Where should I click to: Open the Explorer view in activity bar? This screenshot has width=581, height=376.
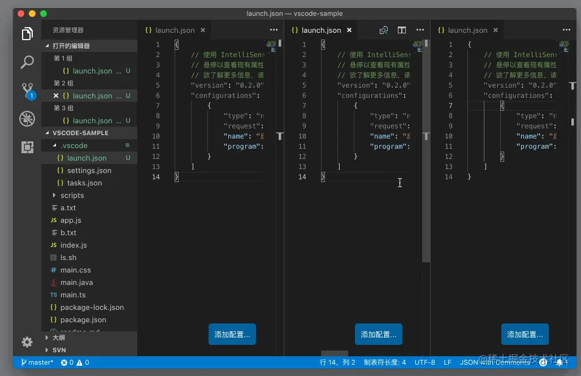pyautogui.click(x=27, y=34)
